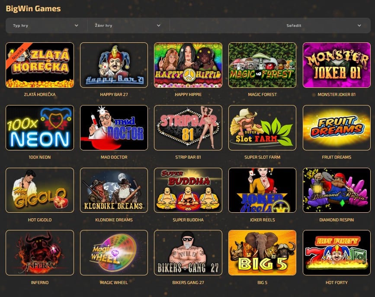Launch the Mad Doctor game thumbnail
This screenshot has width=375, height=297.
click(114, 128)
